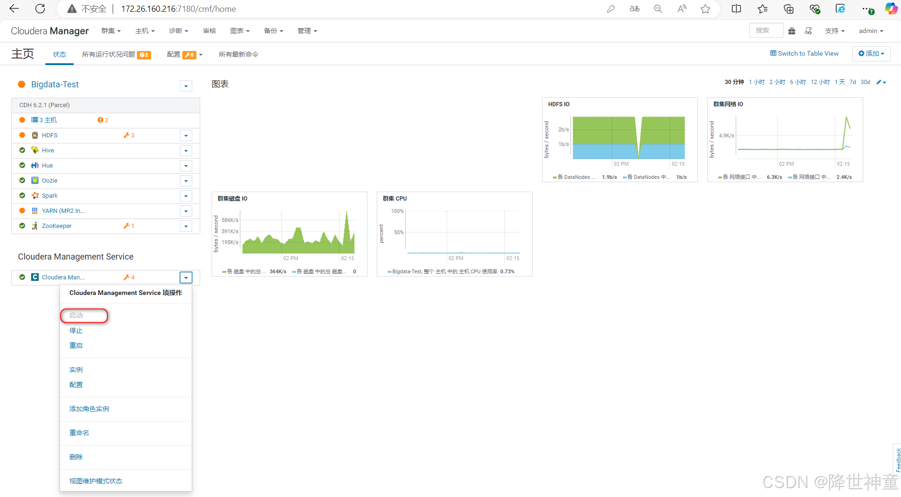Click the ZooKeeper wrench configuration warning 1

(x=129, y=226)
